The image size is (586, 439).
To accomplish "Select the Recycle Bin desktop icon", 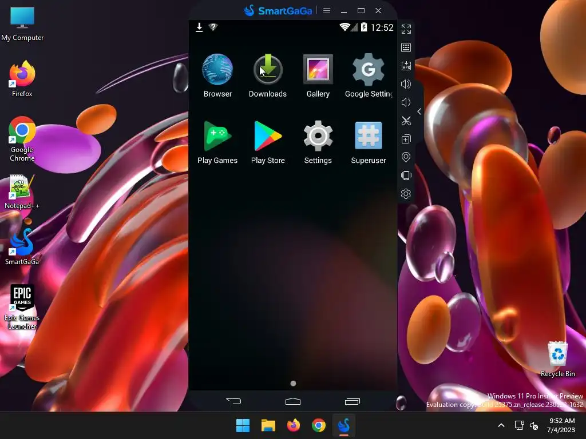I will coord(557,359).
